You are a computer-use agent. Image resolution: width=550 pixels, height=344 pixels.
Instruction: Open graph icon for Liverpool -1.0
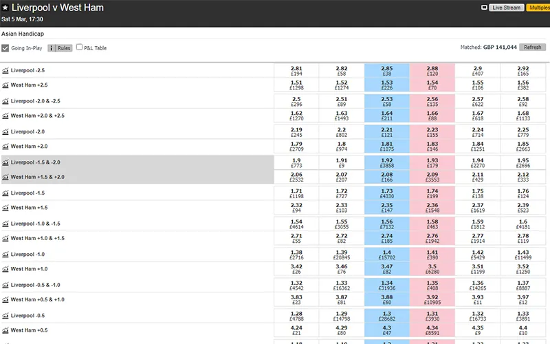pos(5,255)
